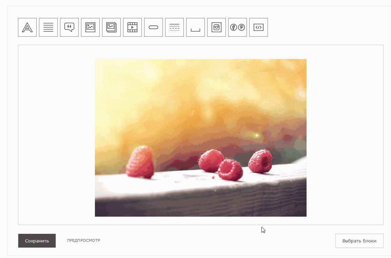
Task: Insert a dashed divider line block
Action: 175,27
